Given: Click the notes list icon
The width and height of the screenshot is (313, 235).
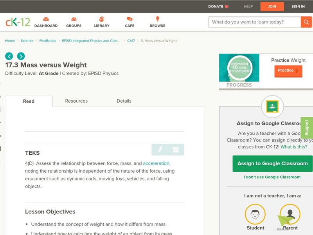Looking at the screenshot, I should pos(176,150).
